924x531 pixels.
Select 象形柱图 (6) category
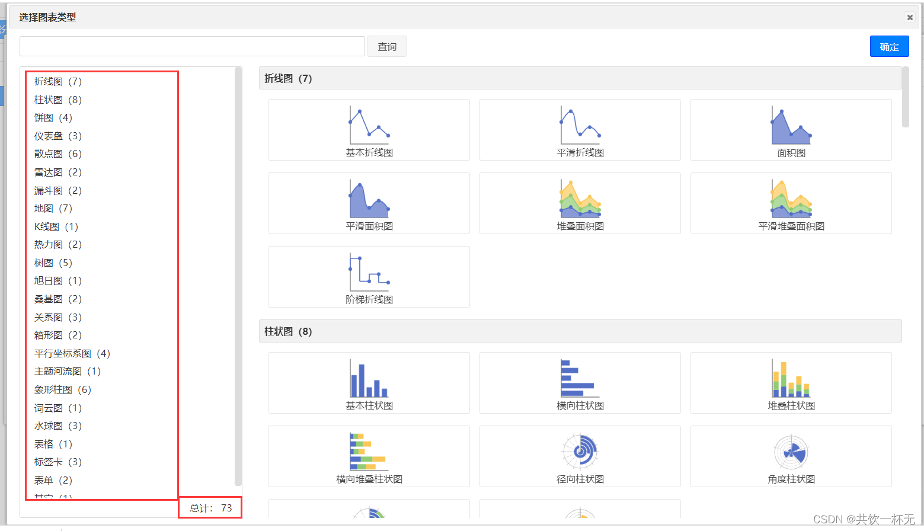pyautogui.click(x=63, y=389)
